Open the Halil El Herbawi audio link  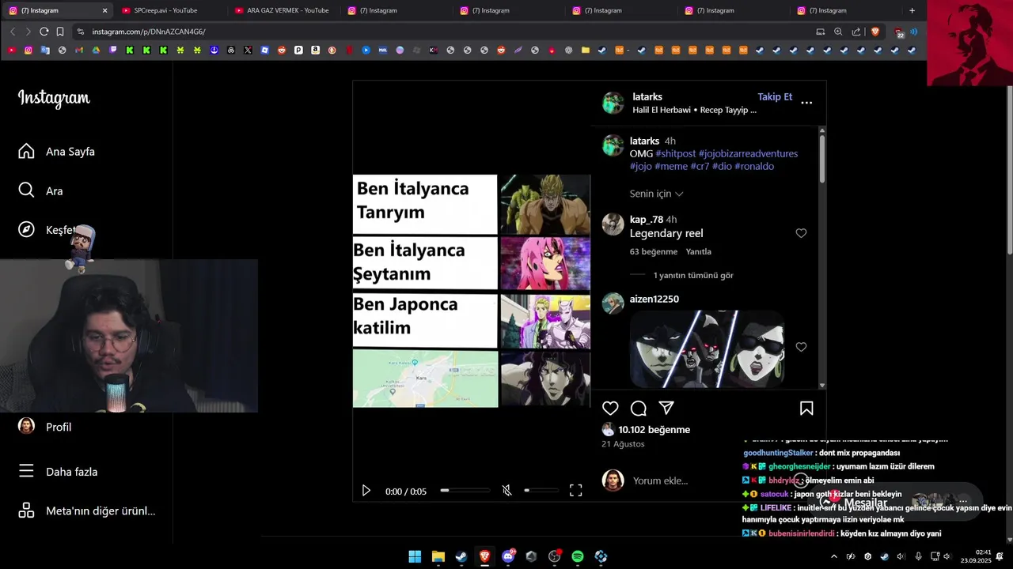click(x=695, y=110)
